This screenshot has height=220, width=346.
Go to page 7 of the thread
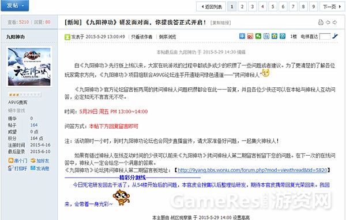pos(293,6)
